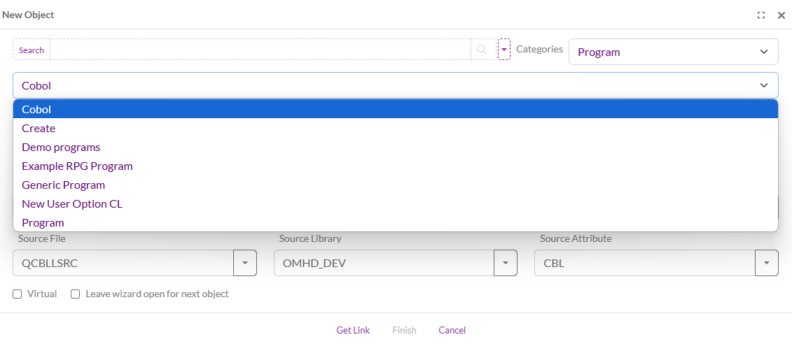Click the search magnifier icon
Image resolution: width=792 pixels, height=344 pixels.
point(482,50)
